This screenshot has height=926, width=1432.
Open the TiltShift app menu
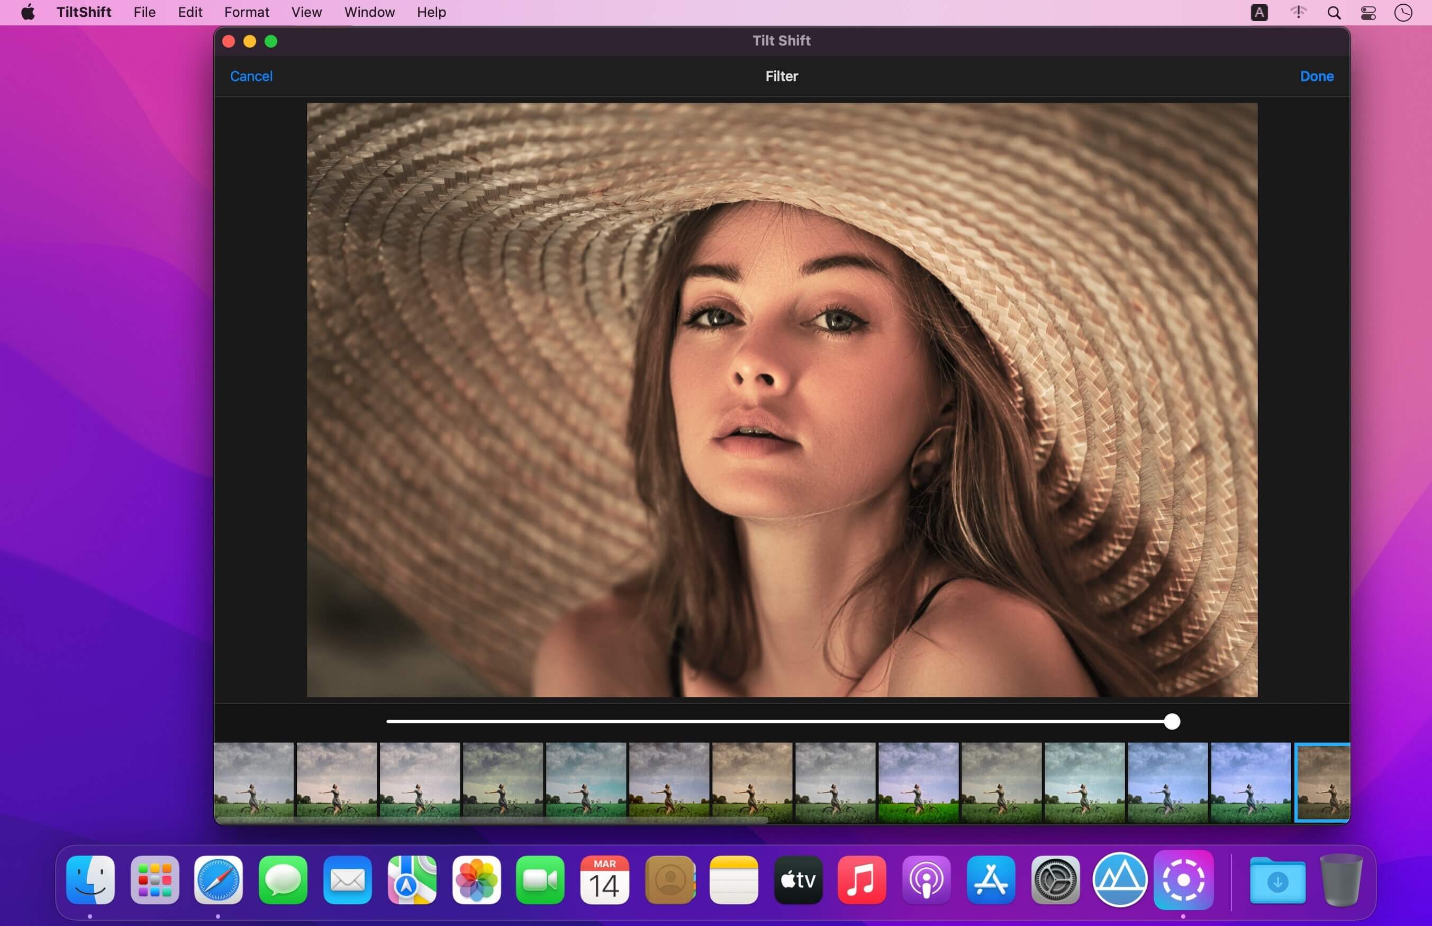pos(84,12)
